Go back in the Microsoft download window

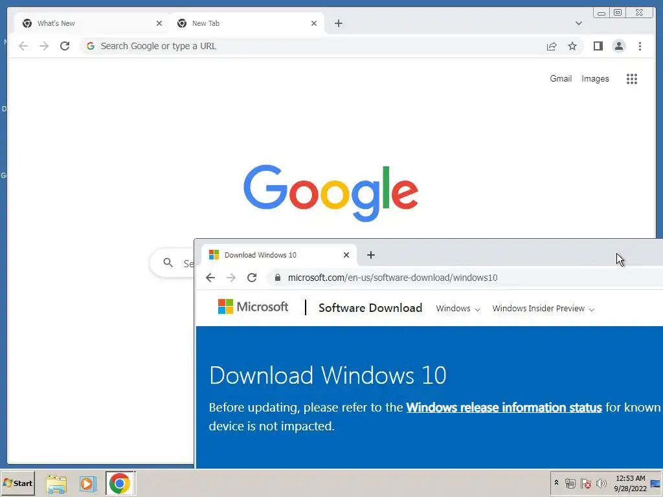210,278
